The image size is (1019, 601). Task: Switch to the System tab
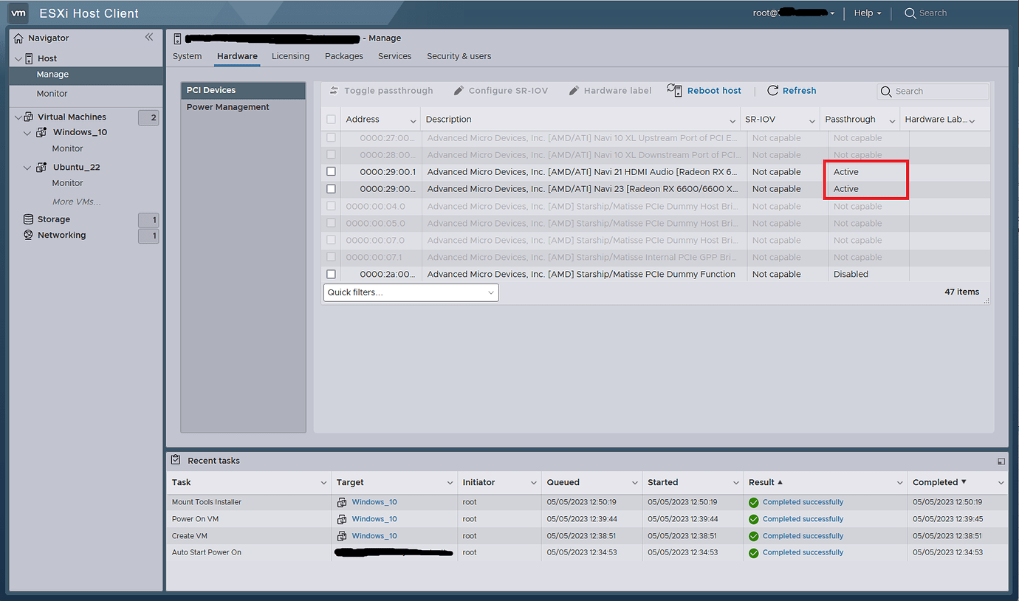pyautogui.click(x=188, y=56)
